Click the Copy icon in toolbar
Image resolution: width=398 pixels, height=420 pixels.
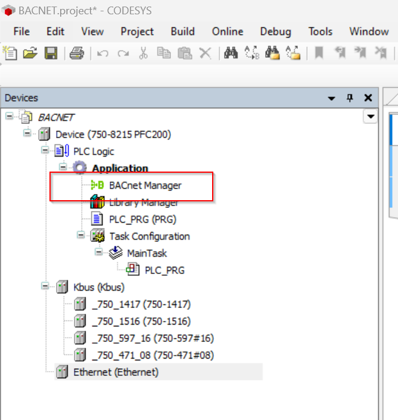point(164,53)
